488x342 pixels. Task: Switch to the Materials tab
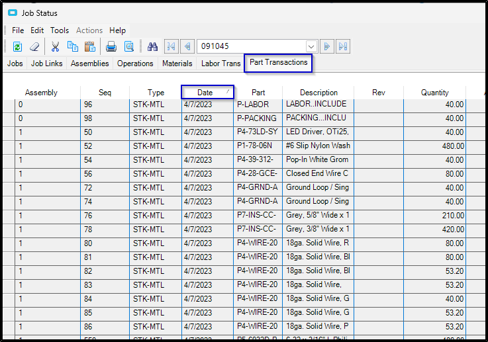(177, 64)
